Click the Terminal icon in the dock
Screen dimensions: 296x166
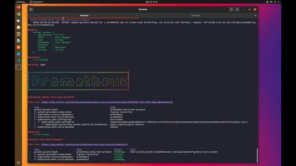click(18, 67)
